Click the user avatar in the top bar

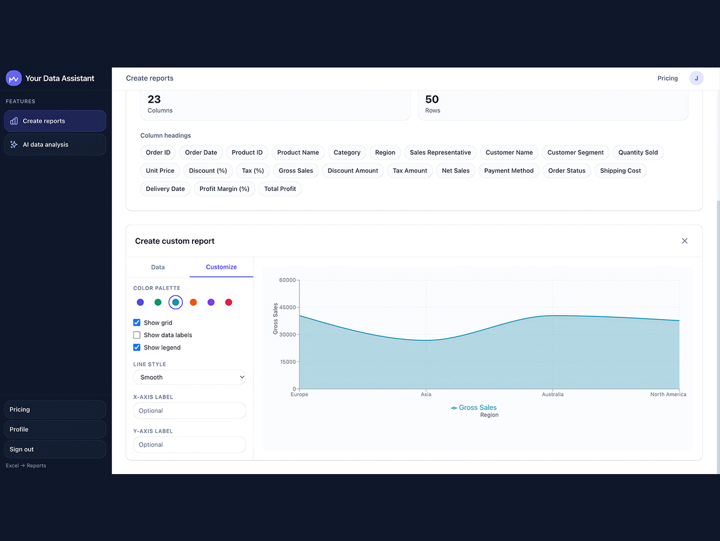(x=696, y=78)
